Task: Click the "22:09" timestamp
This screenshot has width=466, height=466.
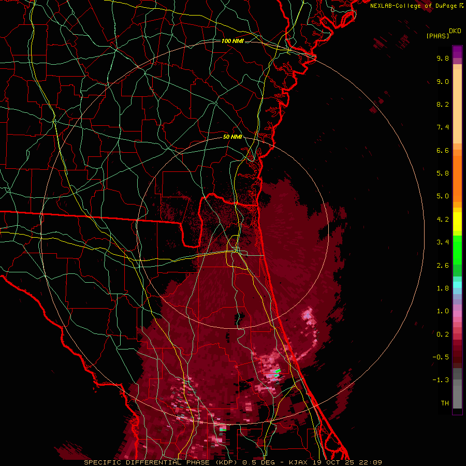Action: (370, 462)
